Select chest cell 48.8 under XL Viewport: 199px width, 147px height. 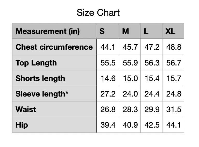[x=173, y=47]
